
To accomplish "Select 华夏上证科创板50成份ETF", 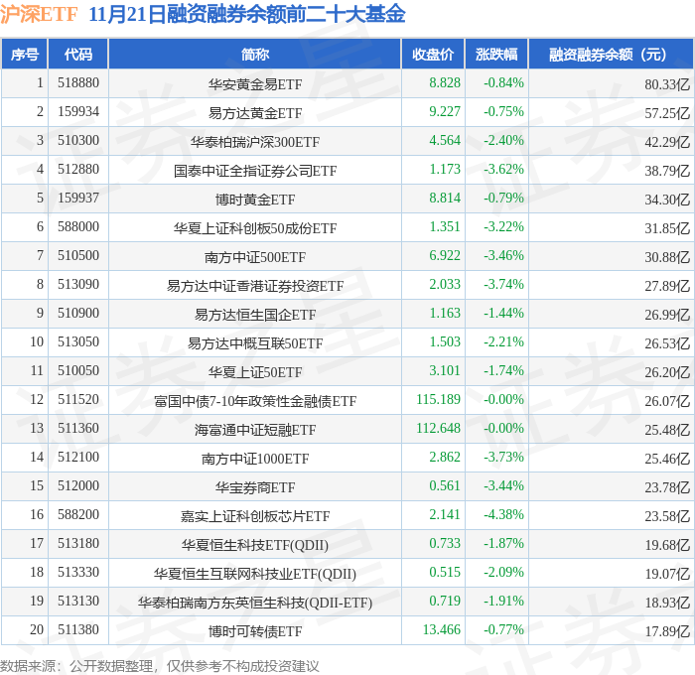I will point(255,228).
